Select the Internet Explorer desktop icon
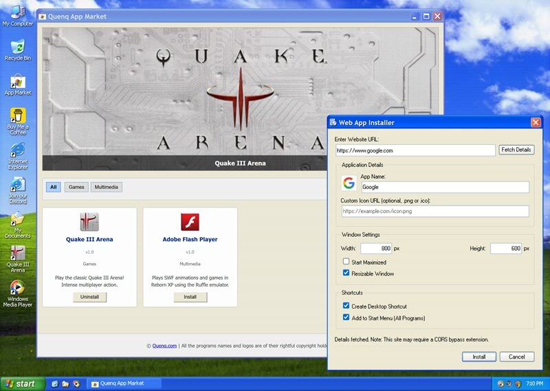The image size is (550, 391). [18, 156]
